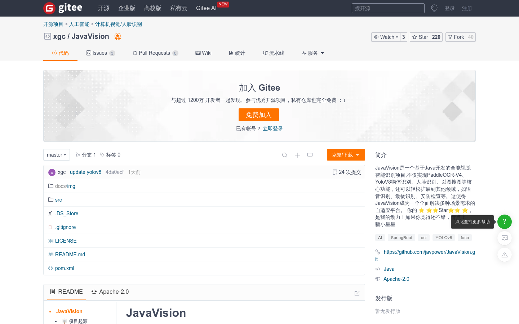The width and height of the screenshot is (519, 324).
Task: Click the Star count 220
Action: click(436, 37)
